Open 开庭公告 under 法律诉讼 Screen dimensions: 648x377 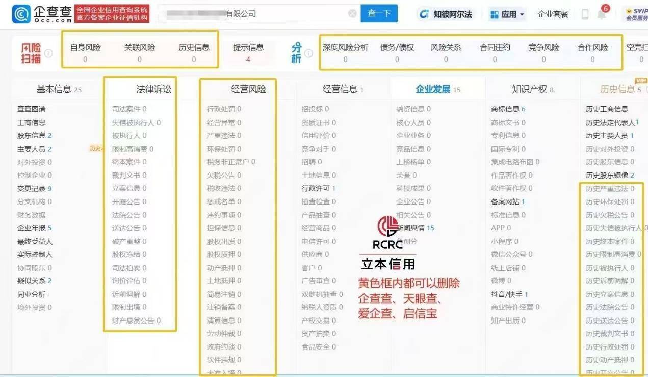pos(129,201)
